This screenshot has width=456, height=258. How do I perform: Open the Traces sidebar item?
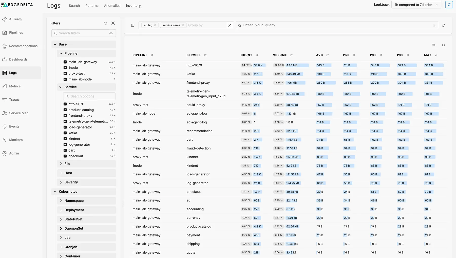(14, 100)
